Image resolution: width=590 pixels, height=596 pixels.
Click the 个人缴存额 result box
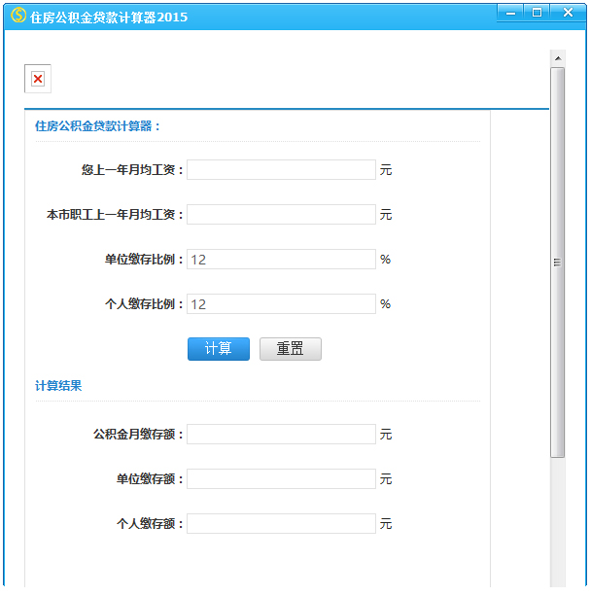(281, 524)
